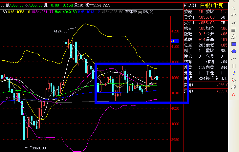Click the 量191 volume value
Viewport: 239px width, 152px height.
click(79, 5)
